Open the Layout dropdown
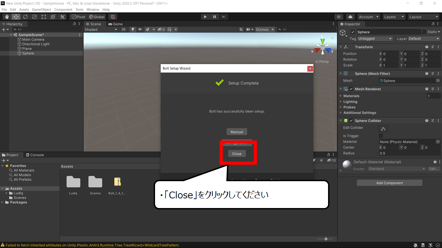This screenshot has height=248, width=442. [x=423, y=17]
